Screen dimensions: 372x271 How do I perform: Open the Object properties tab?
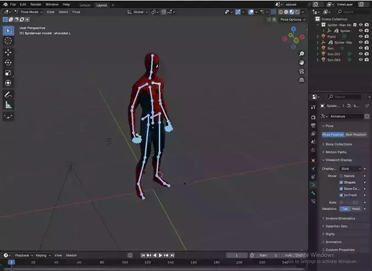(313, 161)
